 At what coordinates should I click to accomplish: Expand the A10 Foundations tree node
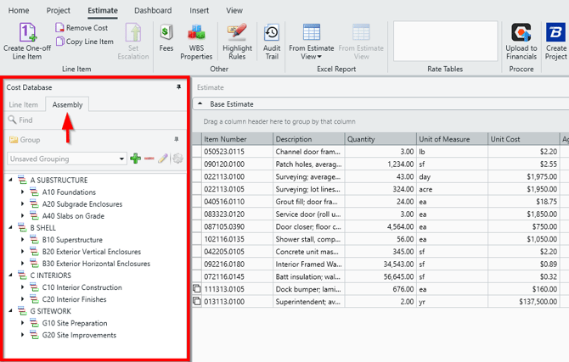23,192
